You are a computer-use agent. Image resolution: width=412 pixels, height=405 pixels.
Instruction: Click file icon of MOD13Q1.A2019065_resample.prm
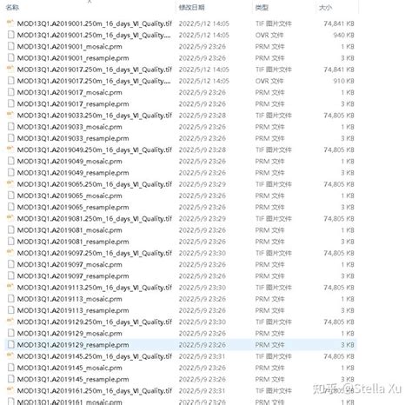coord(10,207)
